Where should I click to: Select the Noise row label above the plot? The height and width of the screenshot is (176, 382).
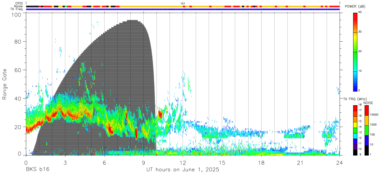tap(19, 6)
